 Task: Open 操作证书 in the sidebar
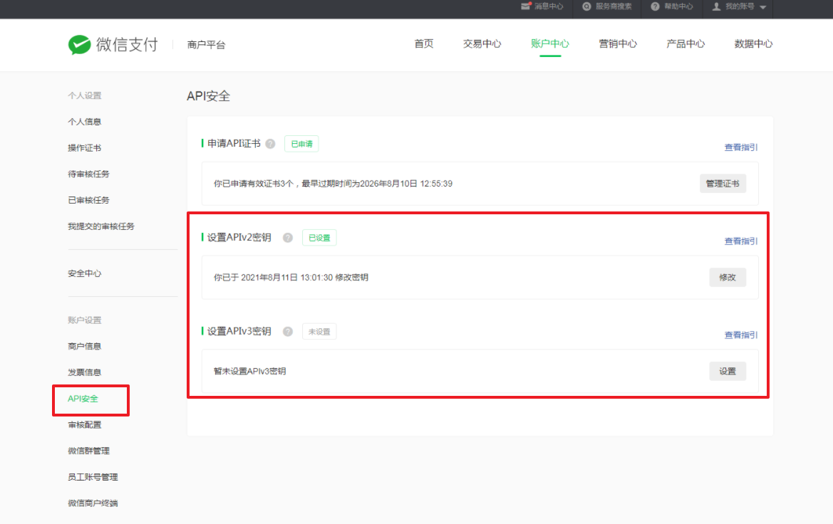(85, 148)
